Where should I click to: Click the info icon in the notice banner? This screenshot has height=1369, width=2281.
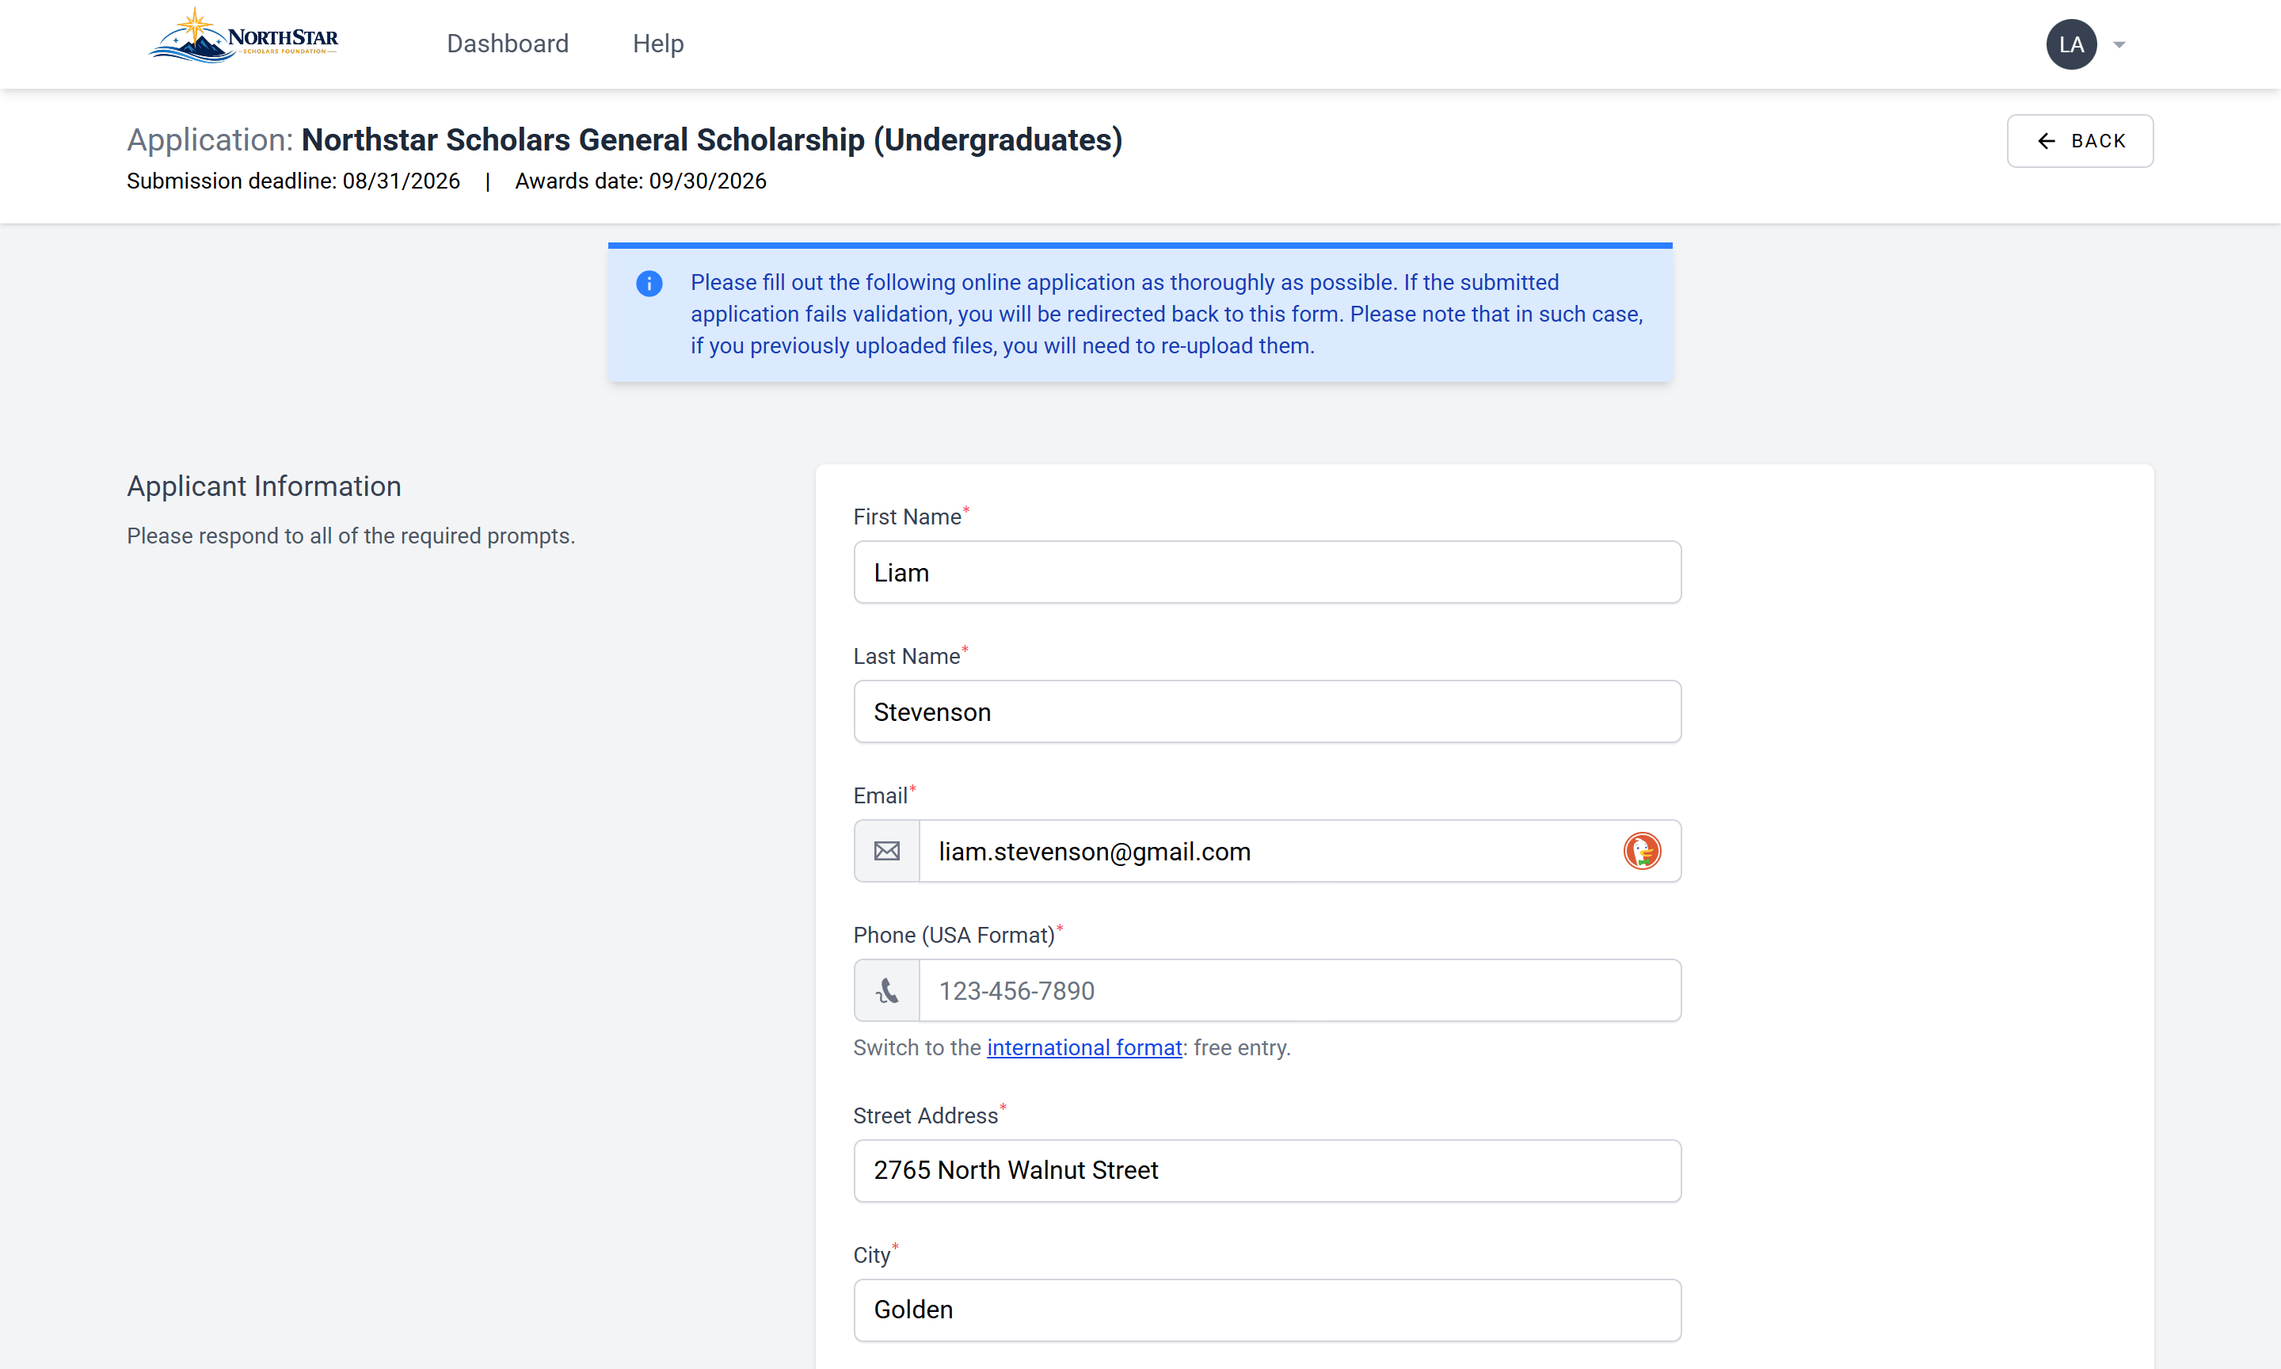[x=649, y=283]
